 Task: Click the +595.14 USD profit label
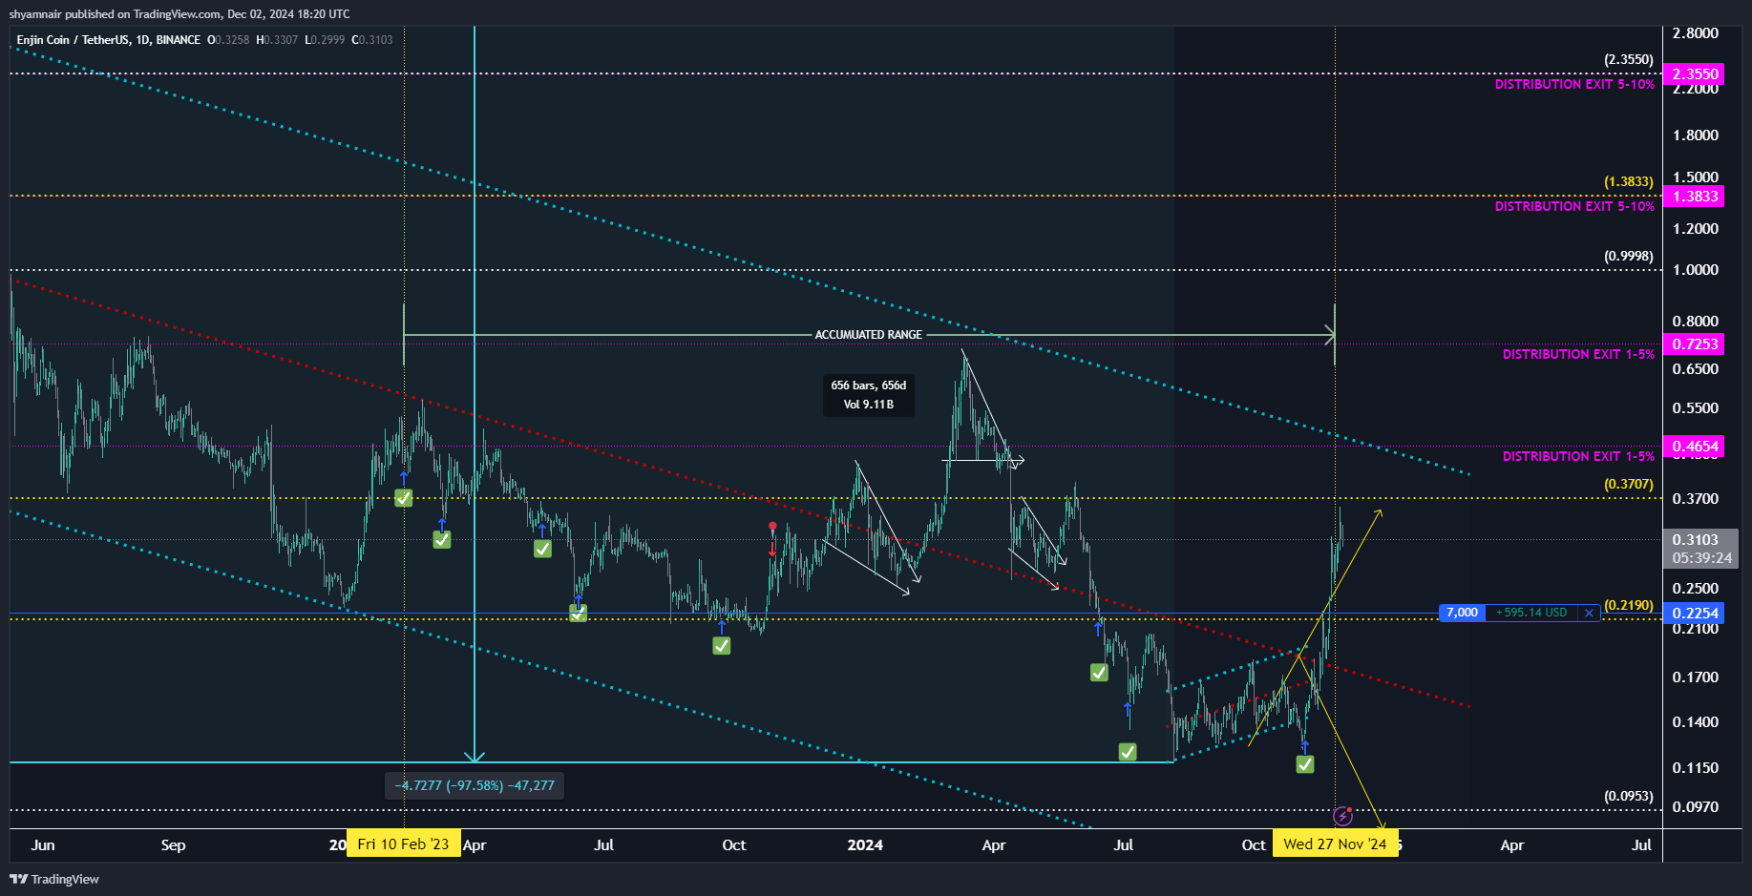click(1531, 613)
